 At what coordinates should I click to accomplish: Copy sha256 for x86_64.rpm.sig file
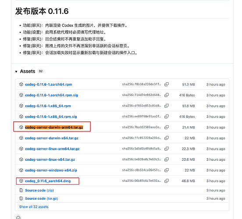pos(167,117)
